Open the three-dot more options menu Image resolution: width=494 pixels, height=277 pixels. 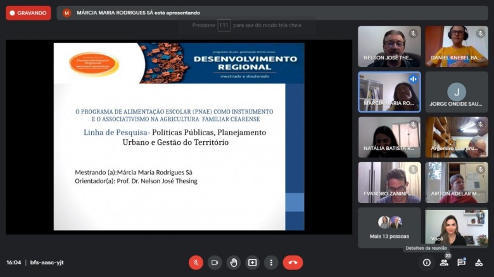click(x=271, y=262)
